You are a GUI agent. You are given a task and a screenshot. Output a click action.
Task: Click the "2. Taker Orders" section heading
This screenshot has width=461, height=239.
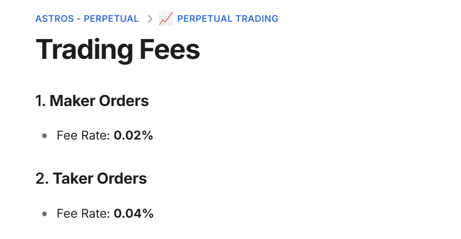pos(91,179)
